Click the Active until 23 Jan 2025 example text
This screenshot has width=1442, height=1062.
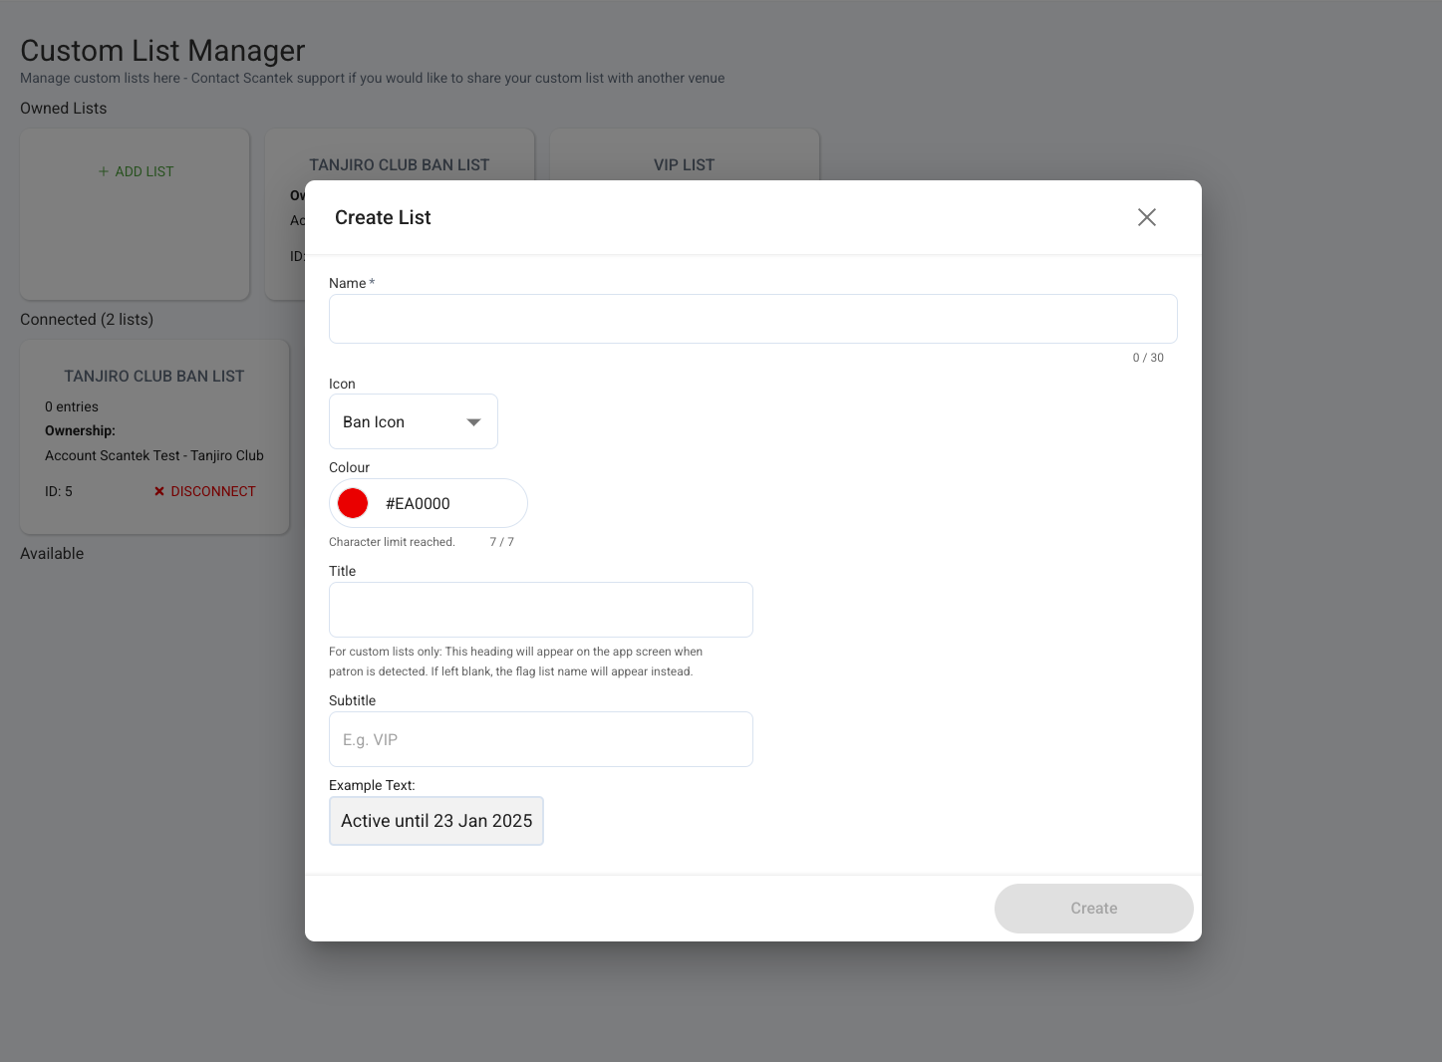click(x=435, y=821)
